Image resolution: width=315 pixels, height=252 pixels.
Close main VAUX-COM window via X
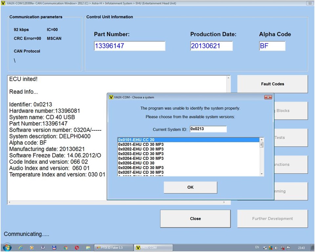tap(309, 3)
